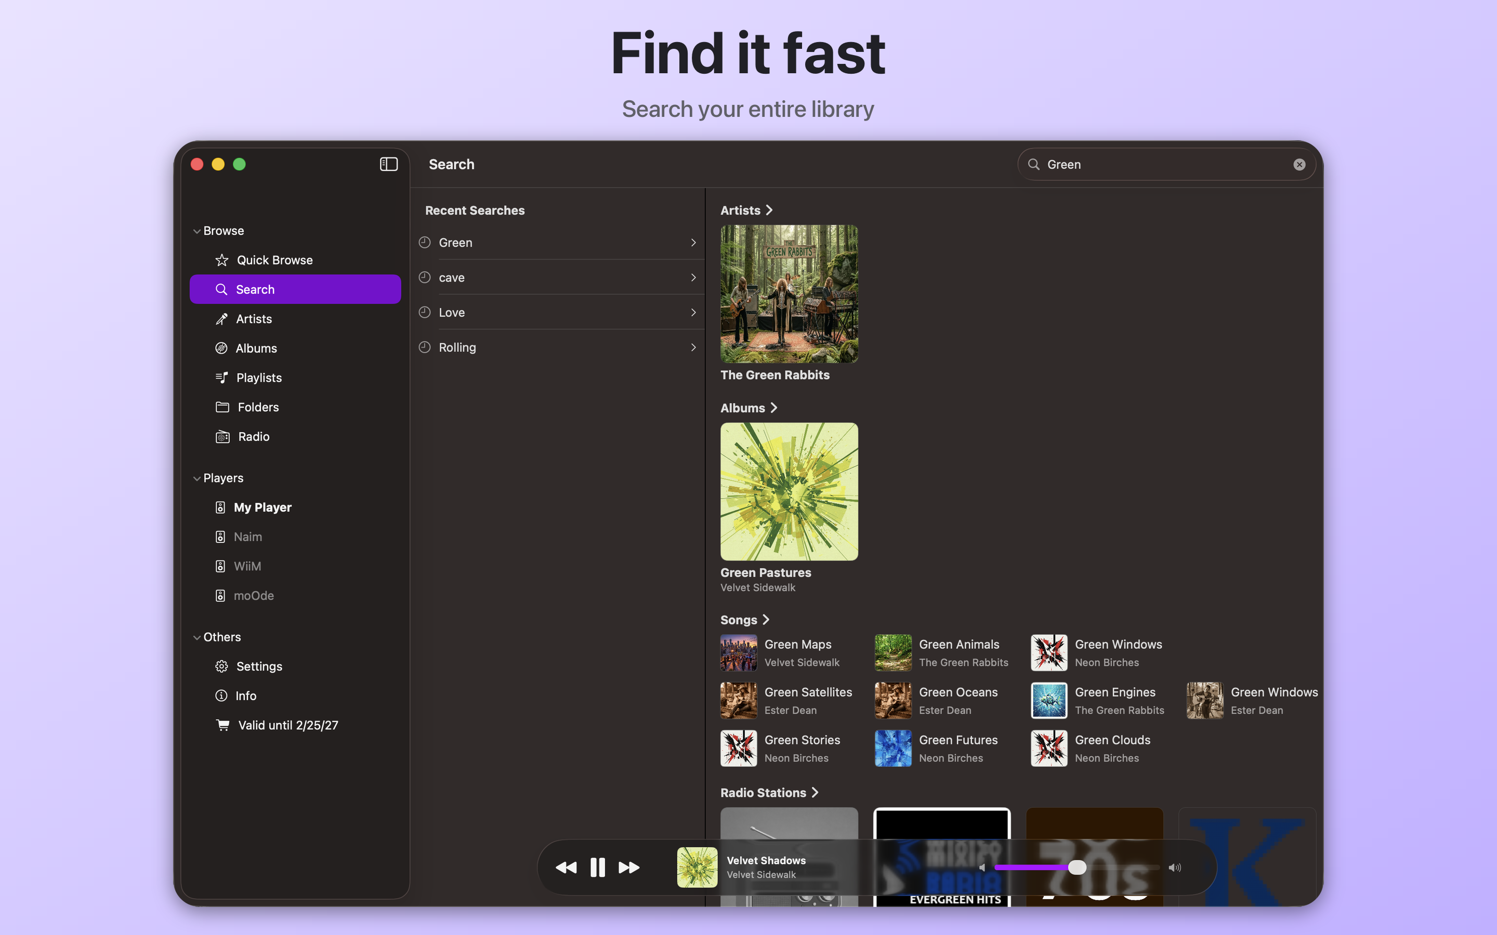Collapse the Players section

[x=196, y=478]
